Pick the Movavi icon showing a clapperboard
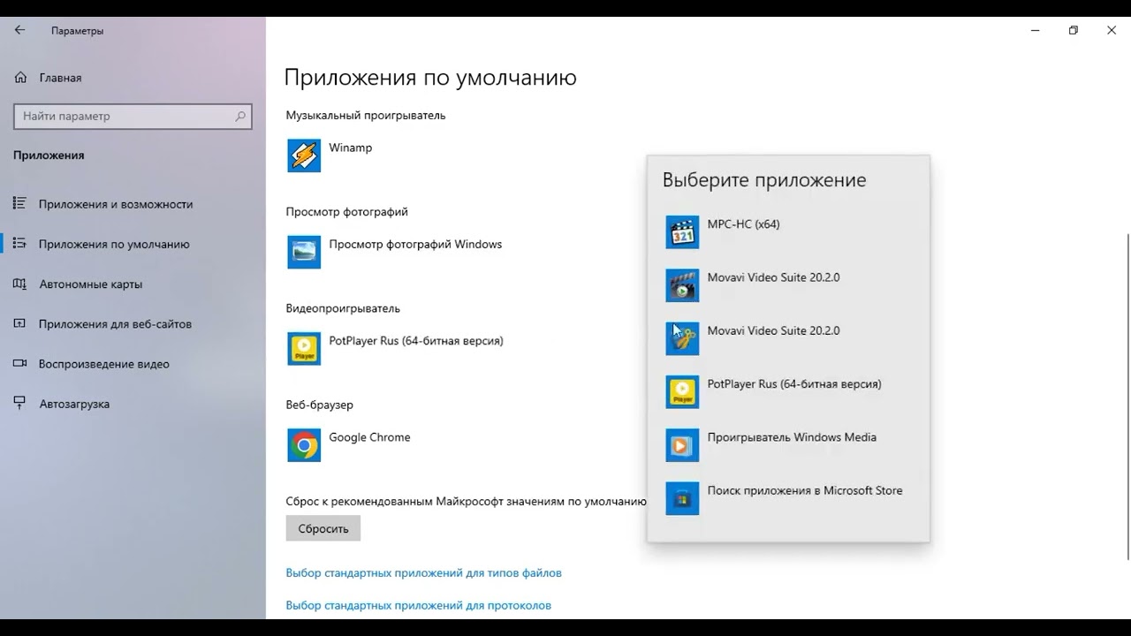This screenshot has height=636, width=1131. tap(682, 285)
